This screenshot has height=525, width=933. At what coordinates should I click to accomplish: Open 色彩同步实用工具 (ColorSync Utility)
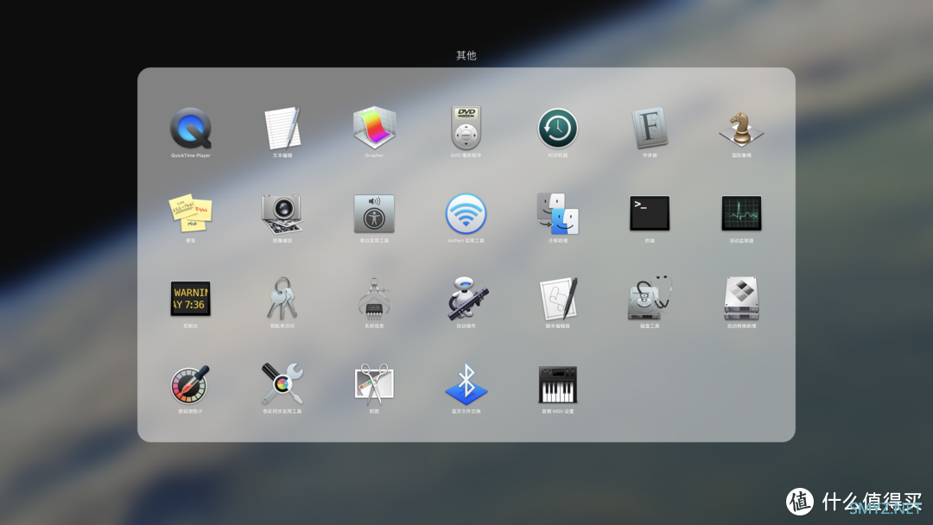point(282,384)
